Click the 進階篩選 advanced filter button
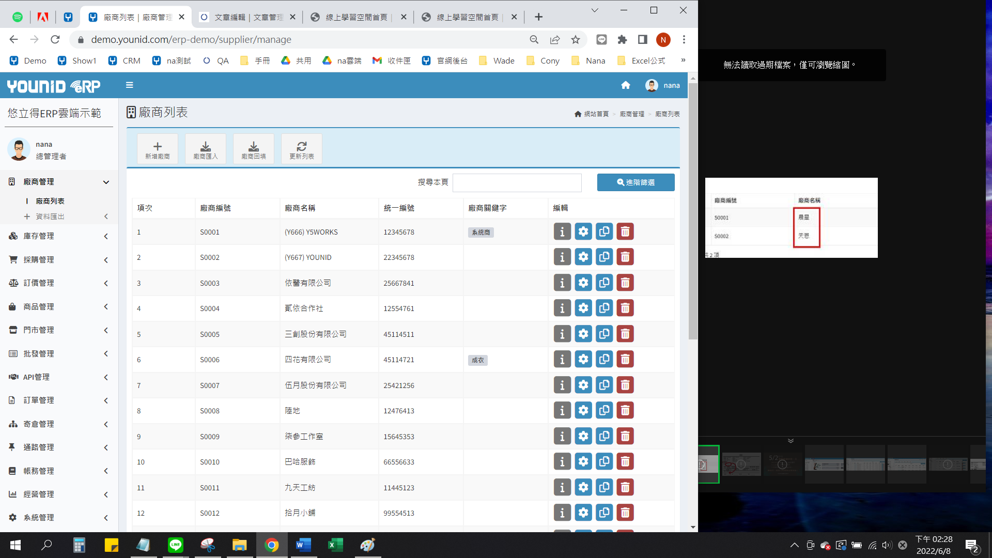992x558 pixels. pyautogui.click(x=636, y=182)
